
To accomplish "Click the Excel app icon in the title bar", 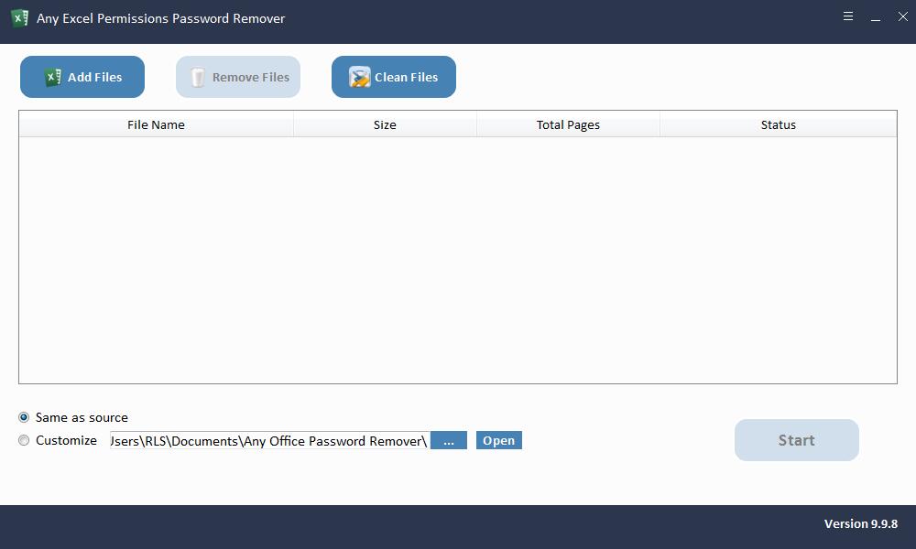I will (19, 17).
